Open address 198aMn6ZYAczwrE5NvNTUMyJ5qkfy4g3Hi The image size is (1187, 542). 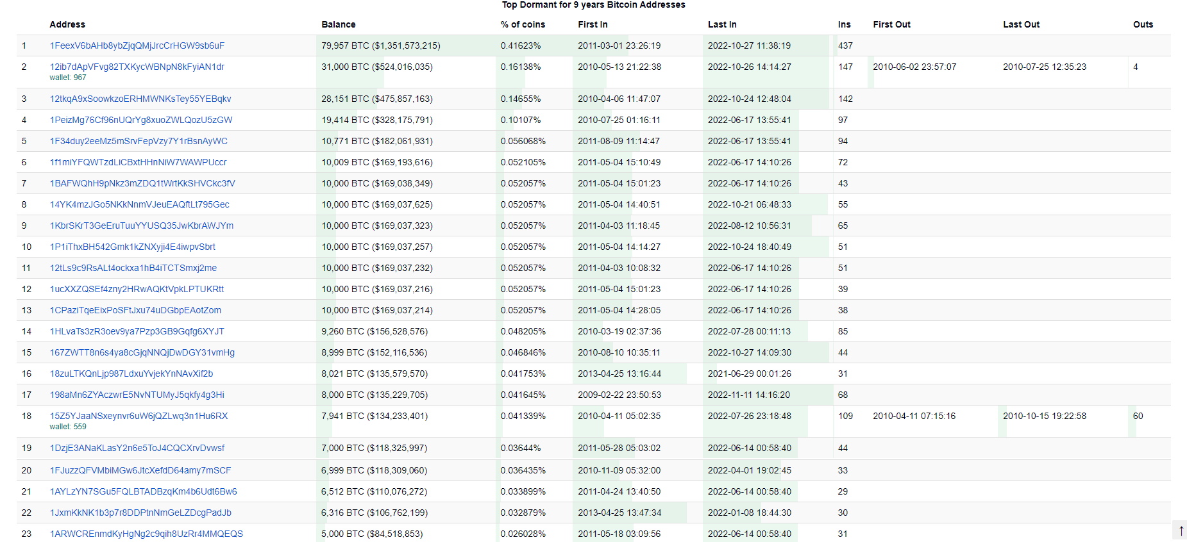pos(137,395)
